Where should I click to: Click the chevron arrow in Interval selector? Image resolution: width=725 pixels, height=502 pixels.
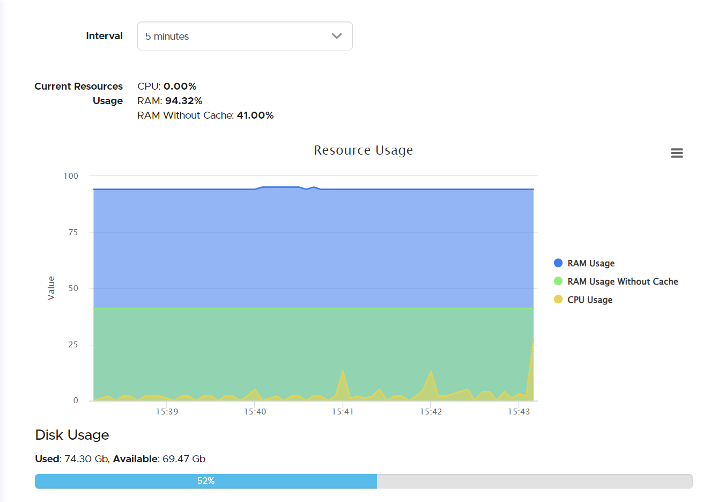(x=337, y=36)
